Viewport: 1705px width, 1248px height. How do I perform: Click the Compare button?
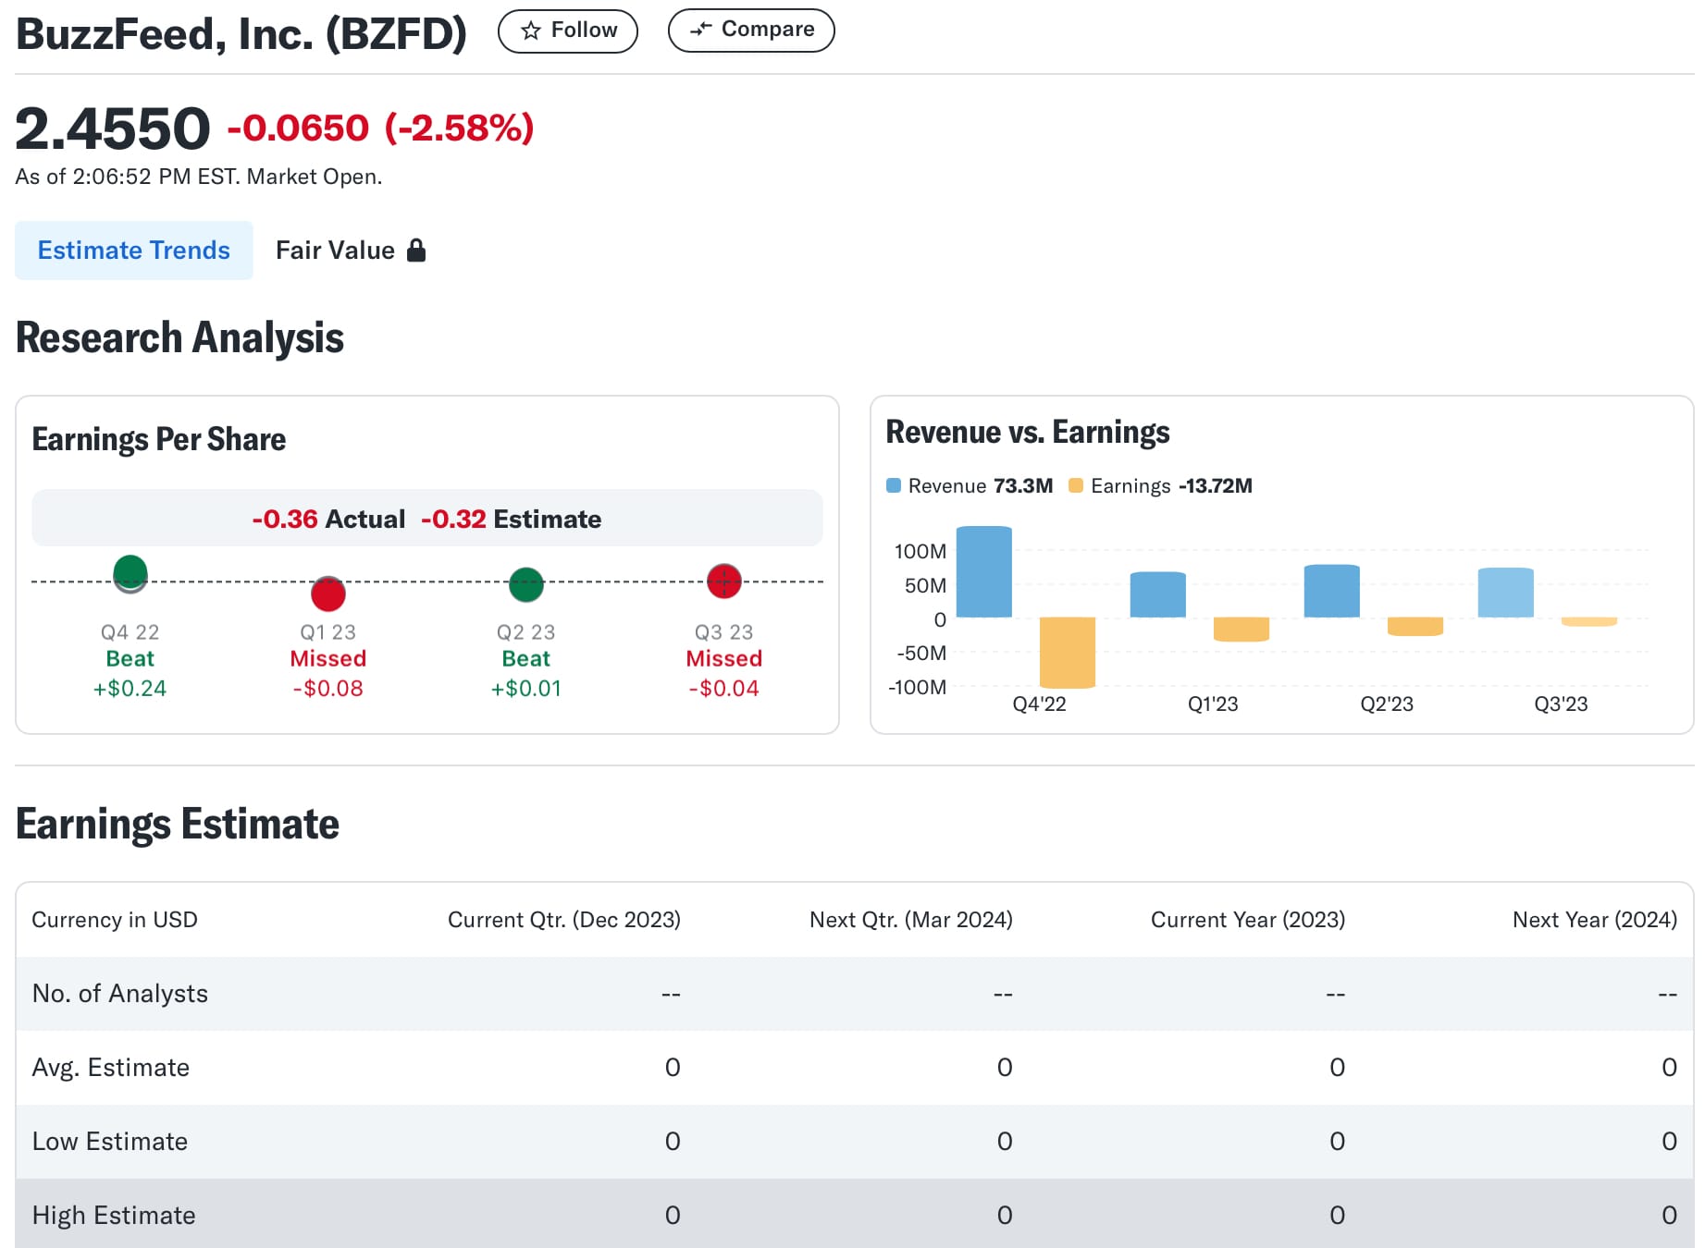(751, 30)
